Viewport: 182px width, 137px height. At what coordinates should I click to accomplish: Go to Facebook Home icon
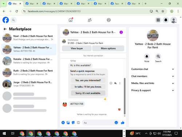71,20
